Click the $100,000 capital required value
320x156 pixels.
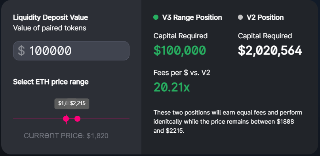click(x=179, y=51)
